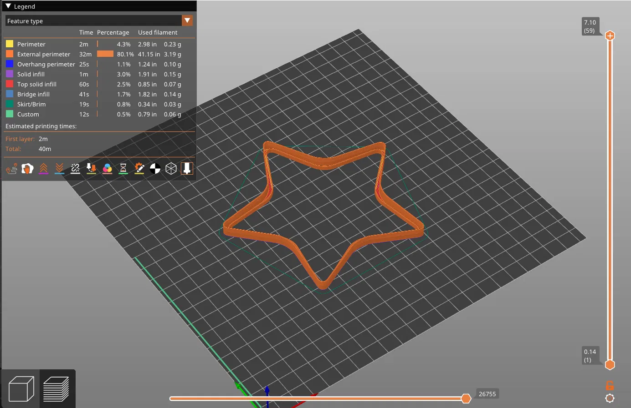This screenshot has height=408, width=631.
Task: Toggle Shells wireframe cube visibility
Action: [171, 169]
